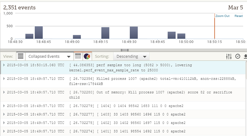This screenshot has height=136, width=247.
Task: Open the Collapsed Events dropdown
Action: [x=49, y=56]
